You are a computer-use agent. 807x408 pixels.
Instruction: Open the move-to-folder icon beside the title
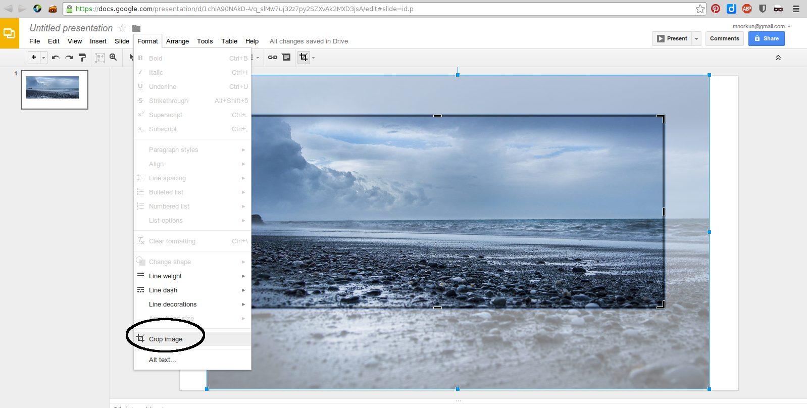tap(136, 28)
